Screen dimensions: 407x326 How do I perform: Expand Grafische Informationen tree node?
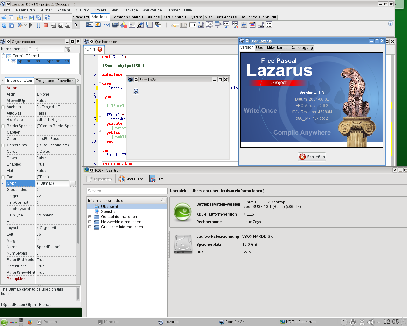(90, 227)
